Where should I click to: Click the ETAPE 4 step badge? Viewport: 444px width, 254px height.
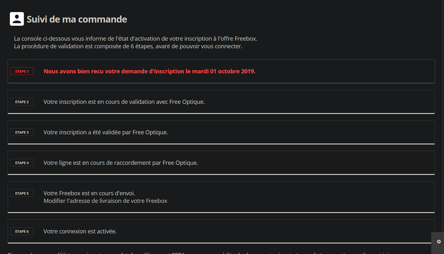(x=22, y=163)
